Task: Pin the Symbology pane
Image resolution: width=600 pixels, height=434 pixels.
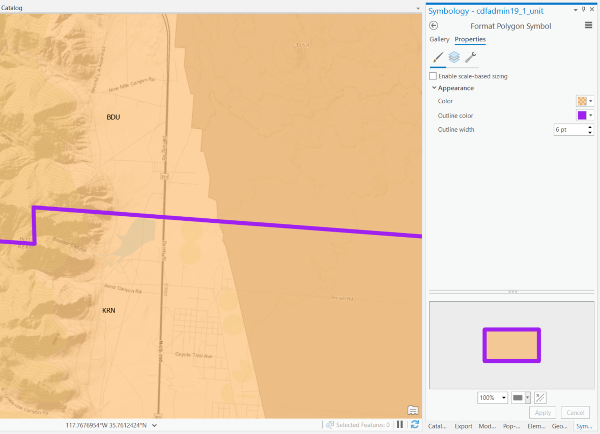Action: 583,9
